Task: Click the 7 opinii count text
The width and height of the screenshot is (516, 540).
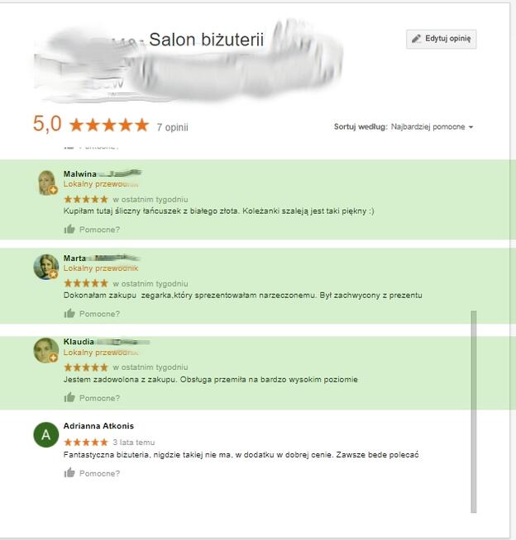Action: (173, 127)
